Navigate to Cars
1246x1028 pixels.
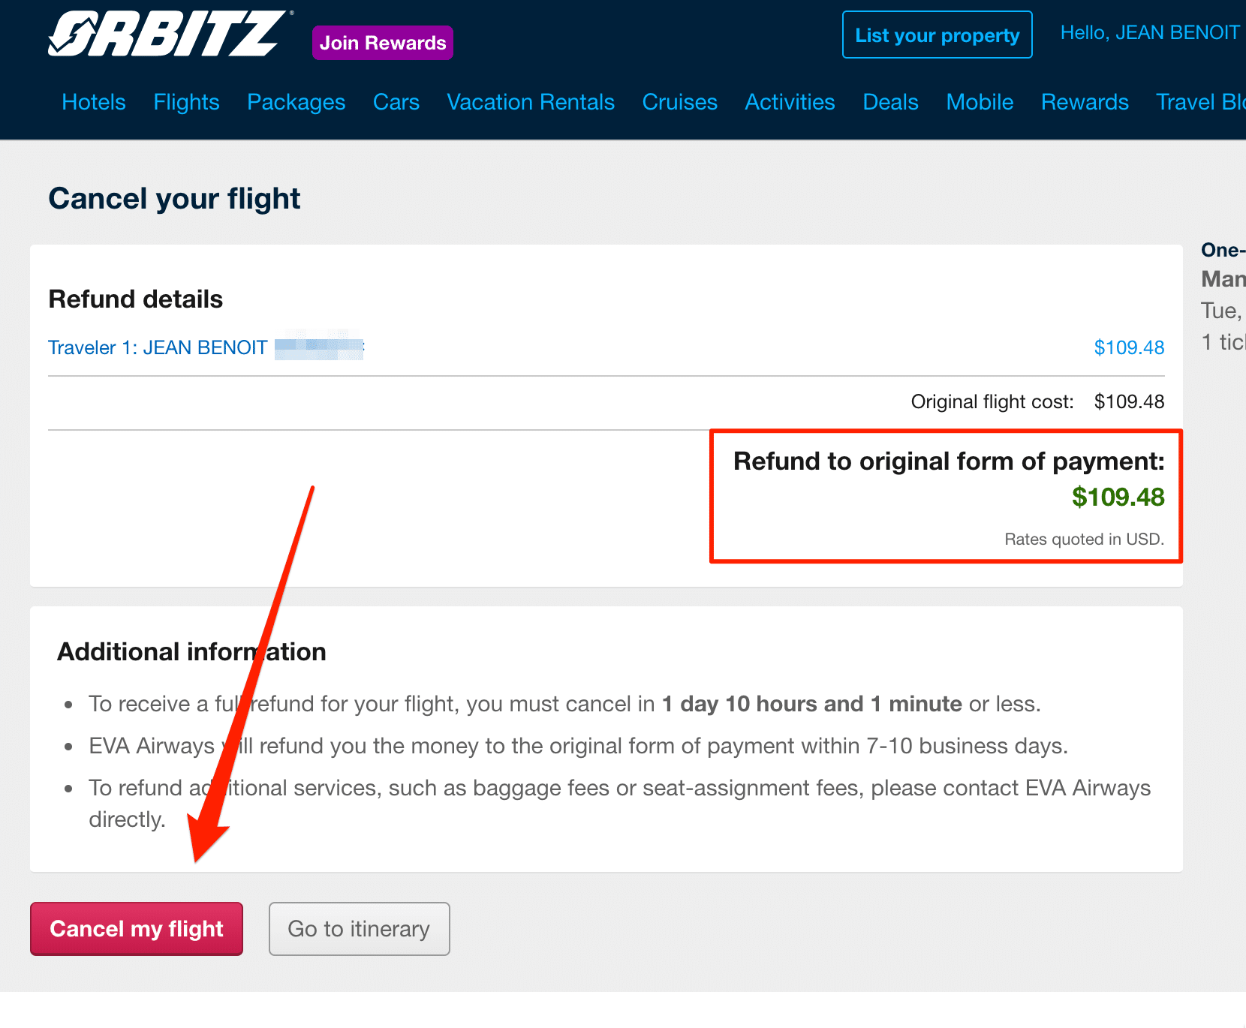pos(396,102)
